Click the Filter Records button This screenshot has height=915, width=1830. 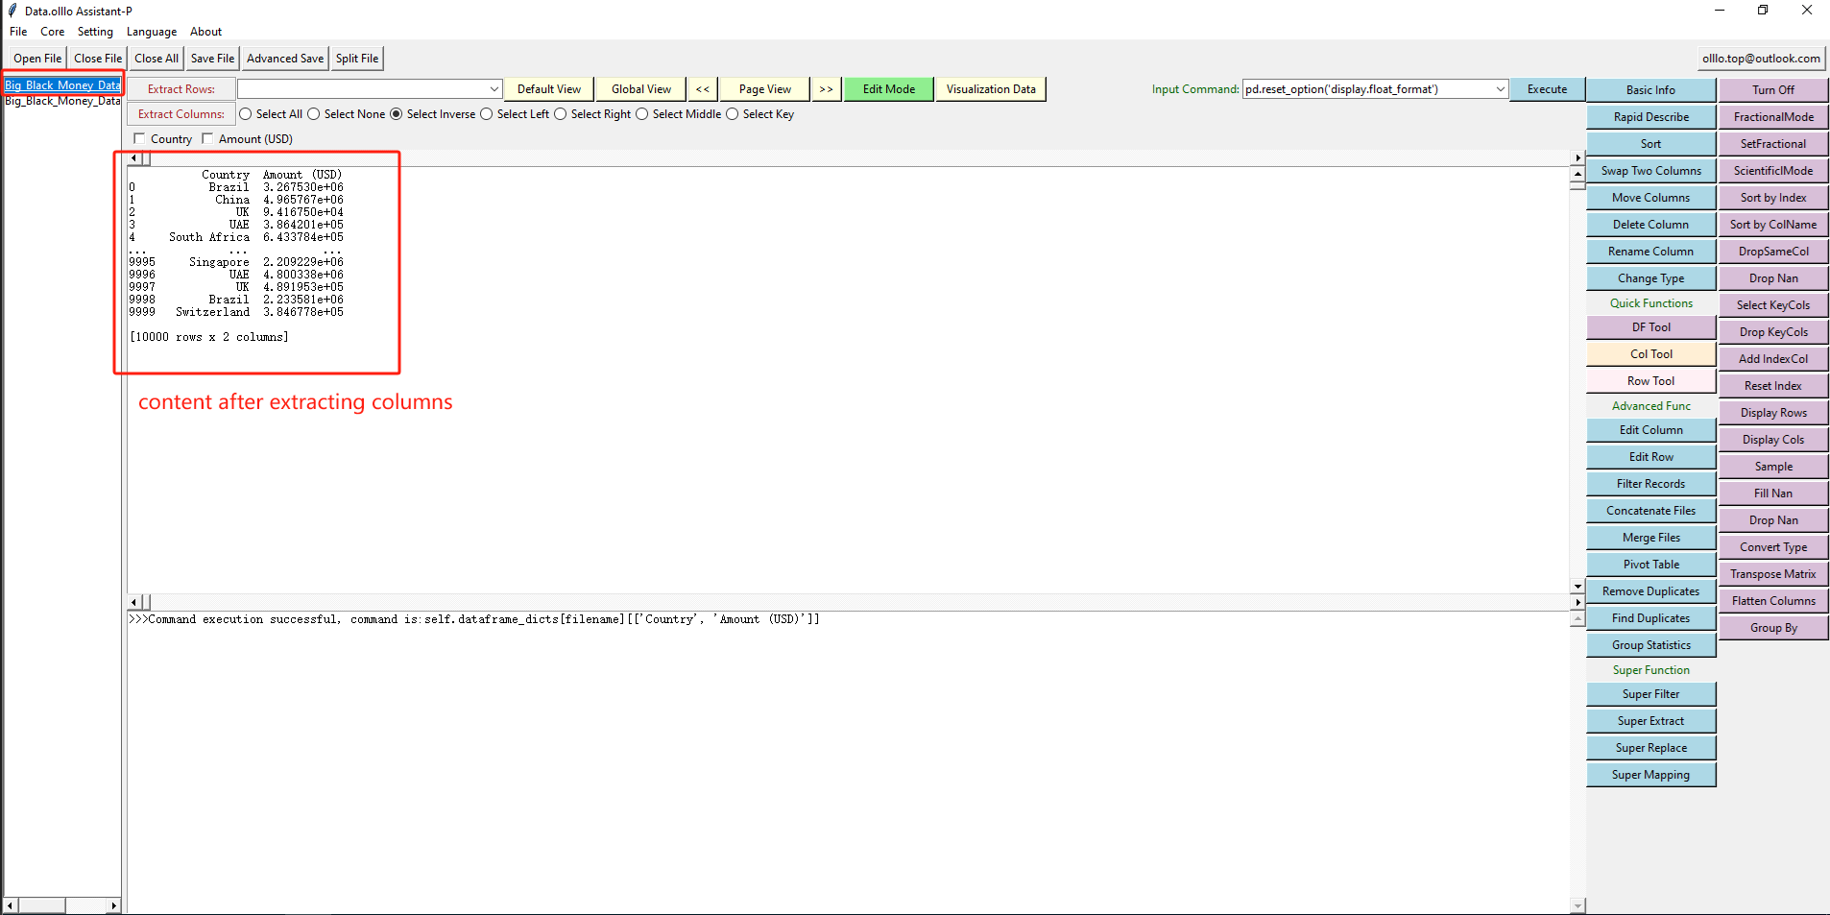pyautogui.click(x=1650, y=484)
